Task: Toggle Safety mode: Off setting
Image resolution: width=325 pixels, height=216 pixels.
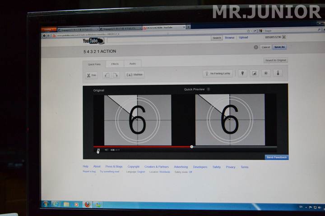Action: click(183, 172)
